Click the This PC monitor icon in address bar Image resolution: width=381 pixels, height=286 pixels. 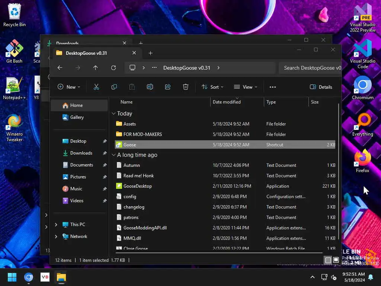click(132, 68)
